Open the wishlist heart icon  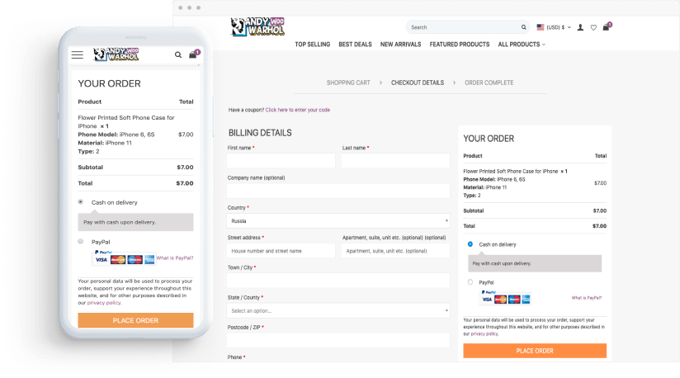coord(593,27)
